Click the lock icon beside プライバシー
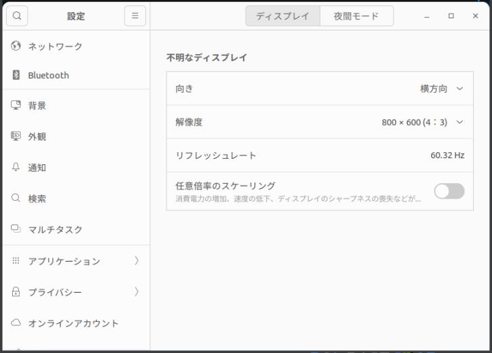Screen dimensions: 492x353 pos(16,291)
